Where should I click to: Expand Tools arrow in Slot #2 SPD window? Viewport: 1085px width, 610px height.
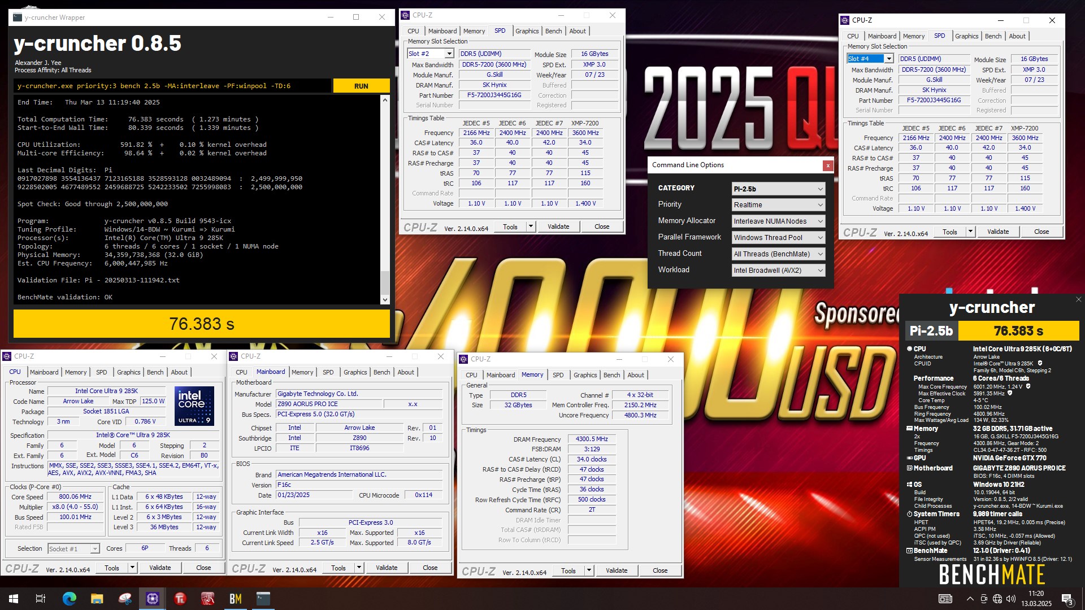531,227
